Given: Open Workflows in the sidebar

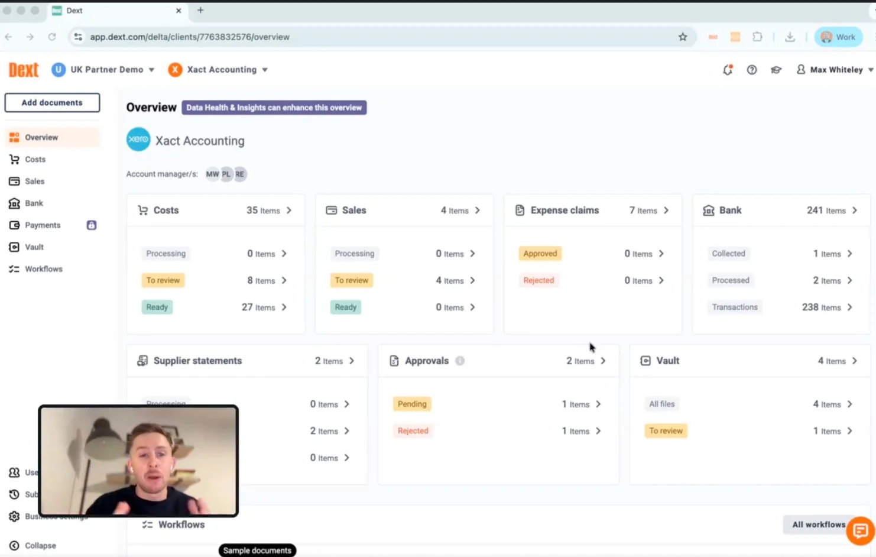Looking at the screenshot, I should point(52,268).
